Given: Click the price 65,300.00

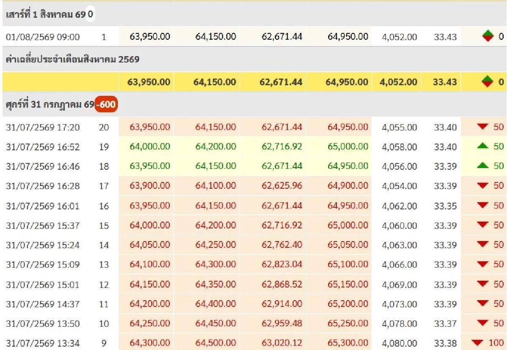Looking at the screenshot, I should [x=348, y=343].
